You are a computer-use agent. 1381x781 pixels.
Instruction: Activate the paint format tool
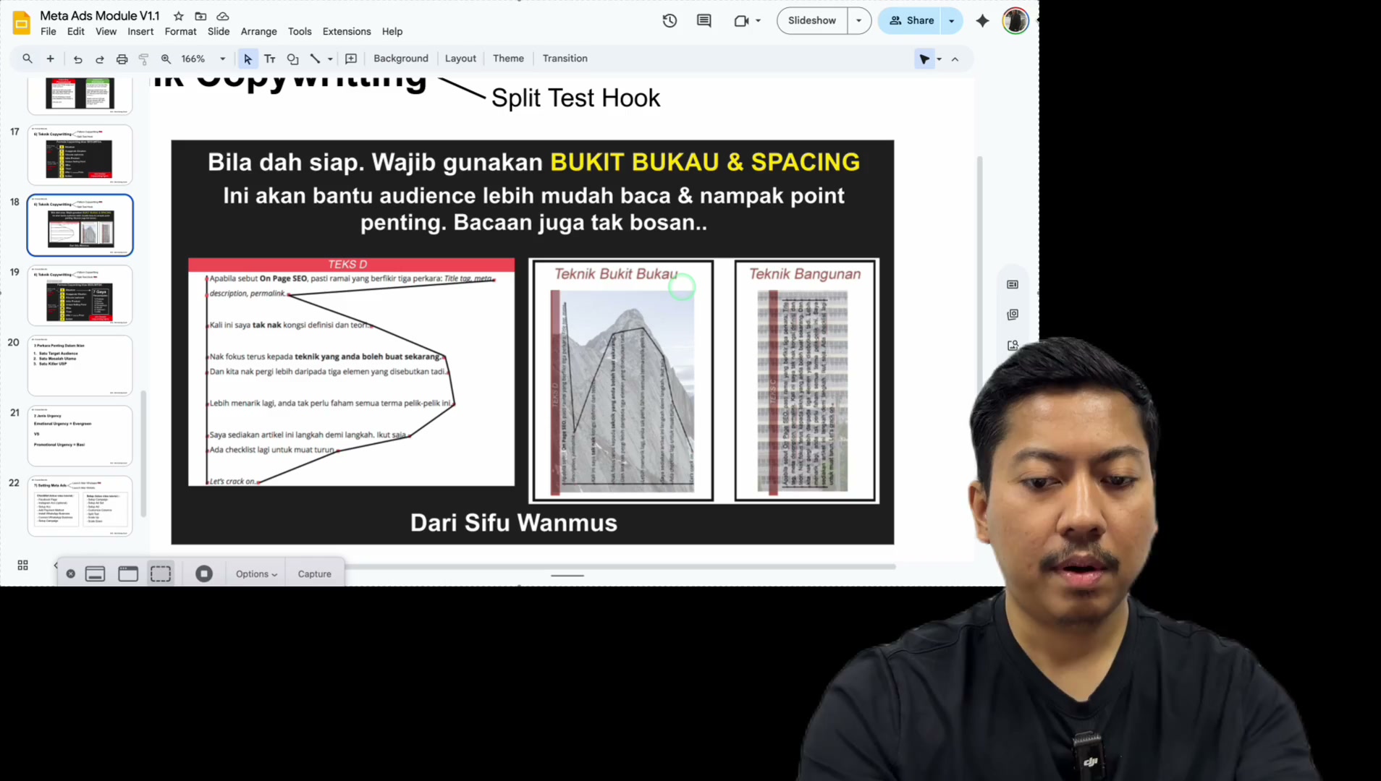tap(143, 59)
